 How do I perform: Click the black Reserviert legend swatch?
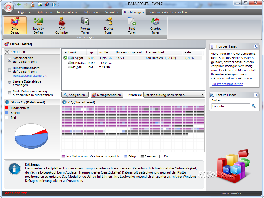(142, 156)
